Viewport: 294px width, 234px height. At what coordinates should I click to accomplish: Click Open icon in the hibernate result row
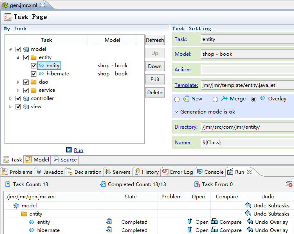(190, 229)
